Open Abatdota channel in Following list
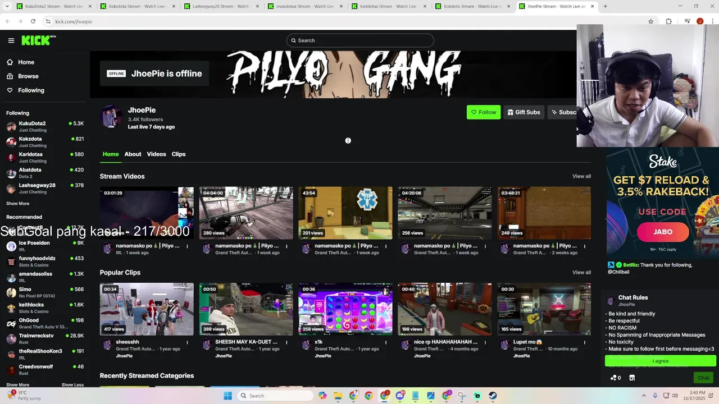This screenshot has width=719, height=404. point(45,173)
